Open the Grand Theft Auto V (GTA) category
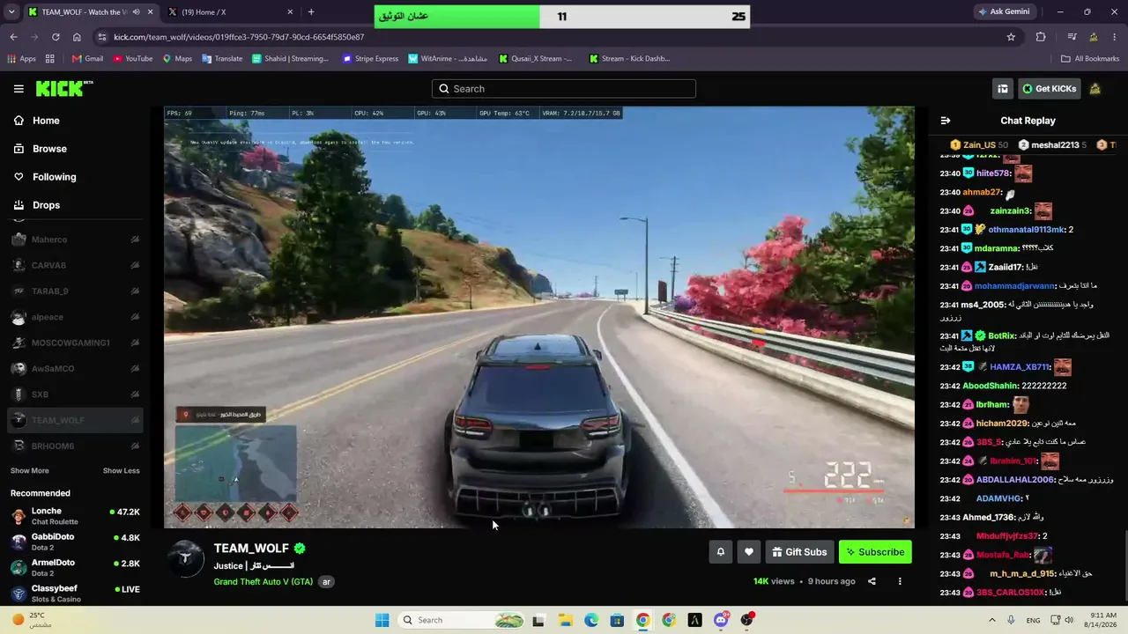The image size is (1128, 634). tap(263, 582)
